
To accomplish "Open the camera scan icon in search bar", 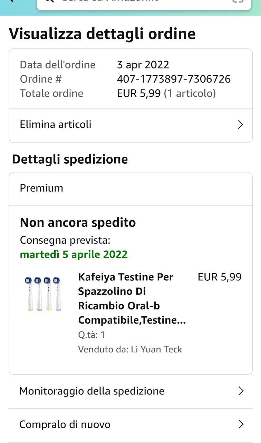I will (x=238, y=1).
